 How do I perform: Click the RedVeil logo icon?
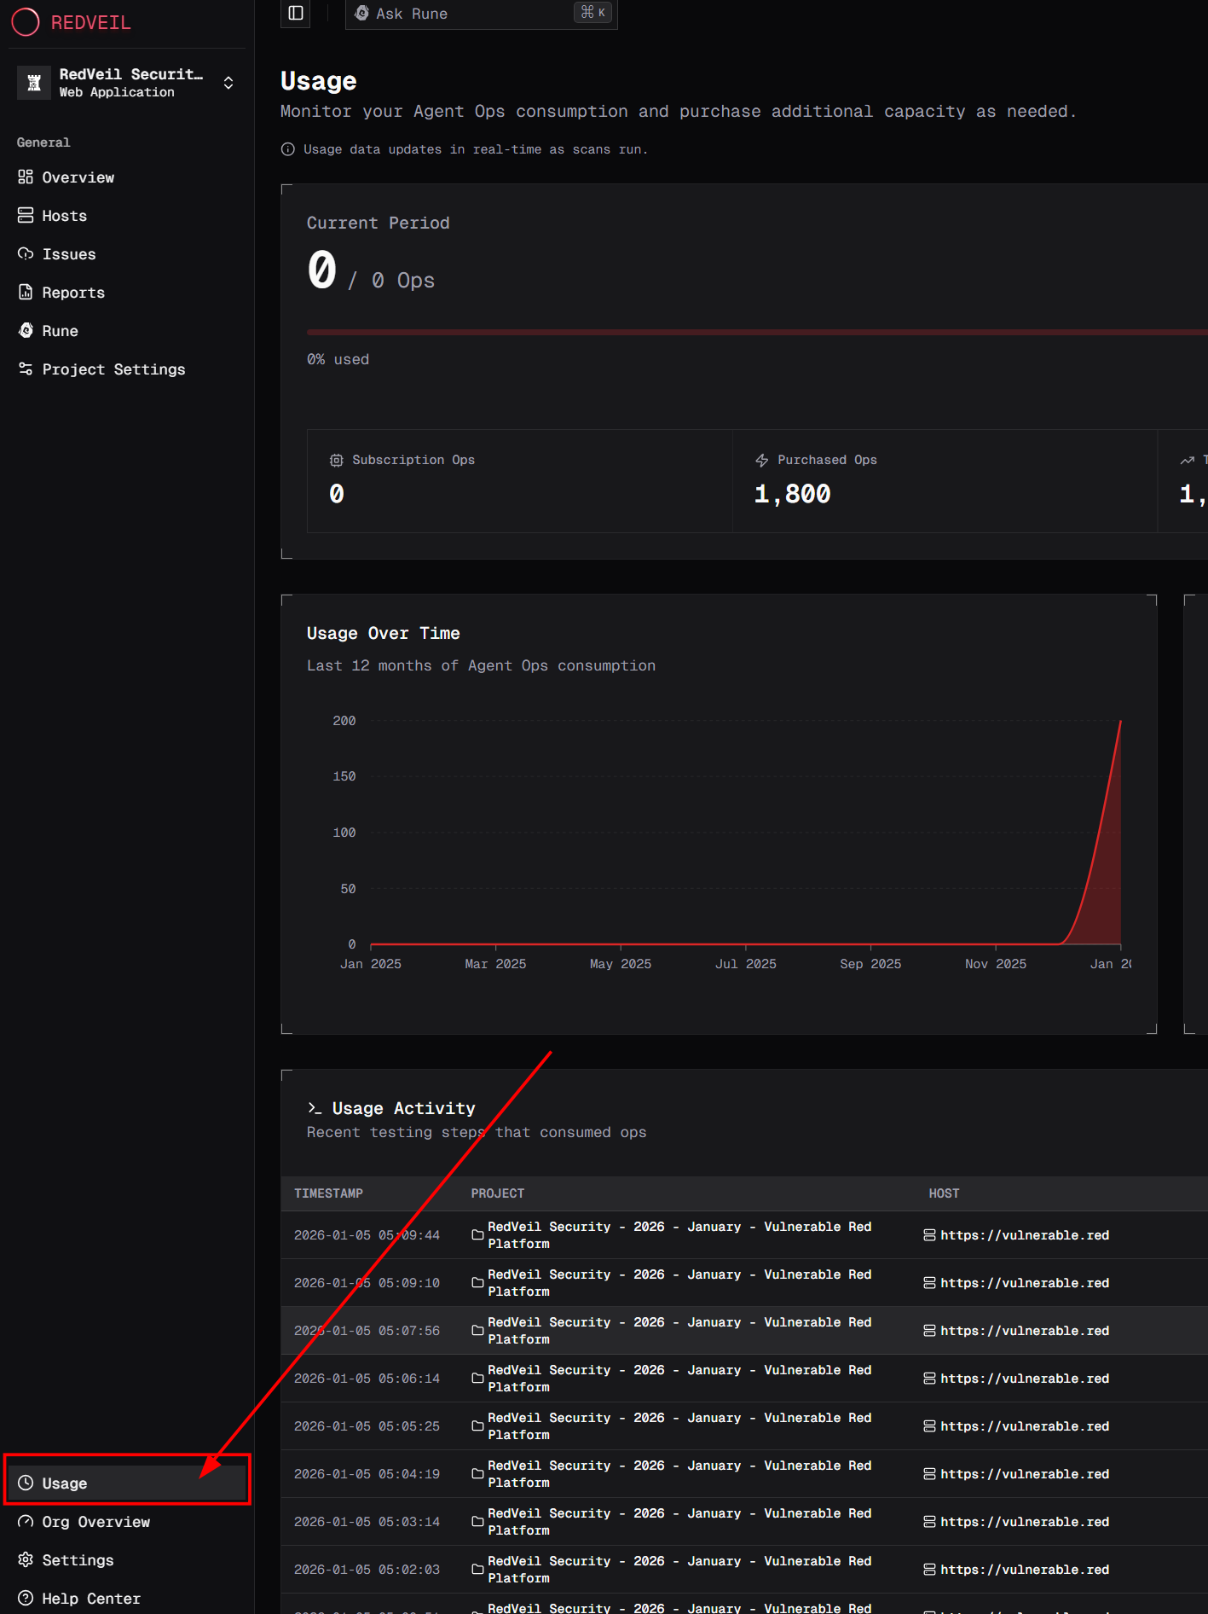pos(26,22)
